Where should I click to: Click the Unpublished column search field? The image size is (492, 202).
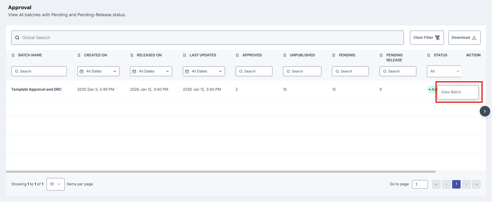(x=302, y=71)
